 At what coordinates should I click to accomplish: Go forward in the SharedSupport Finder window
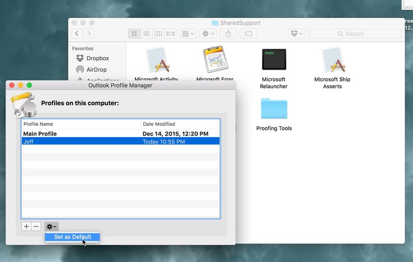(x=89, y=34)
